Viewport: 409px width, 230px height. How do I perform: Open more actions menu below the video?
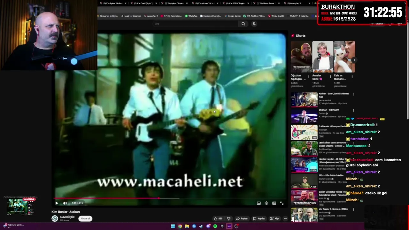point(285,218)
